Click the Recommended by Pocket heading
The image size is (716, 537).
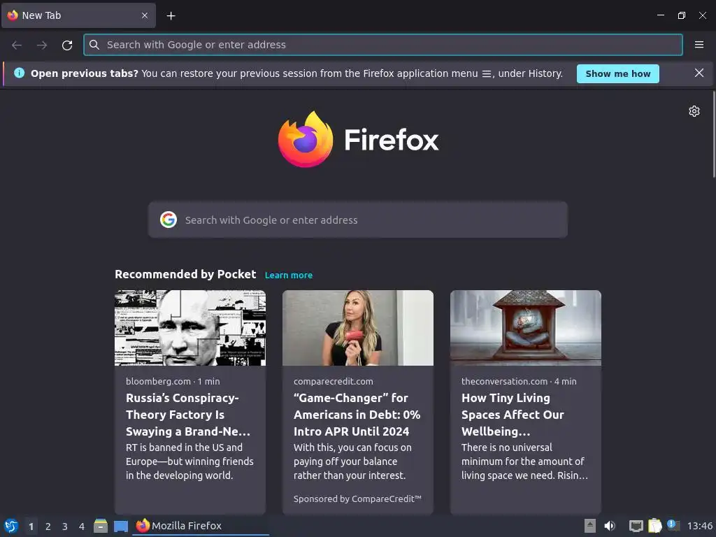tap(185, 274)
